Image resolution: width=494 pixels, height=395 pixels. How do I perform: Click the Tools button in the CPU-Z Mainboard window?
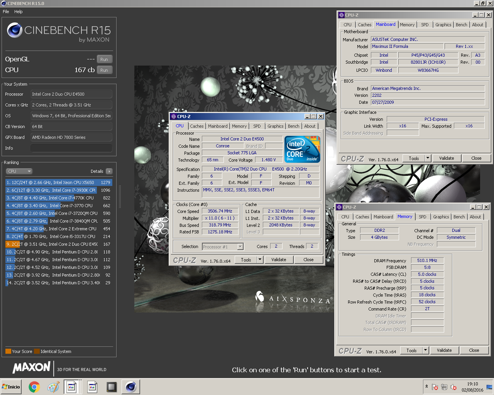pyautogui.click(x=414, y=158)
